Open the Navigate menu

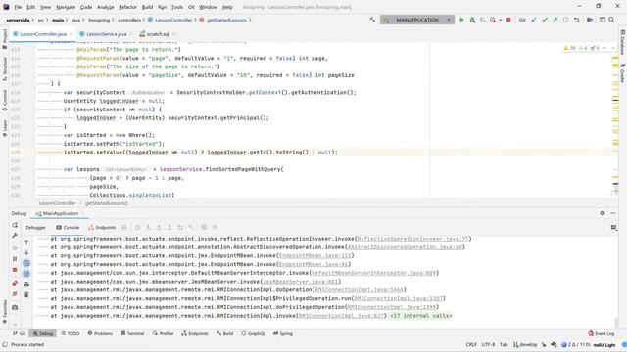pyautogui.click(x=66, y=7)
